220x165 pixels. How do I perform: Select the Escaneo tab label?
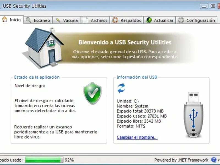click(42, 20)
